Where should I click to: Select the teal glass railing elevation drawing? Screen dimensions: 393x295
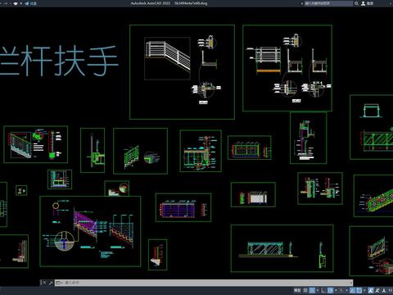point(266,248)
